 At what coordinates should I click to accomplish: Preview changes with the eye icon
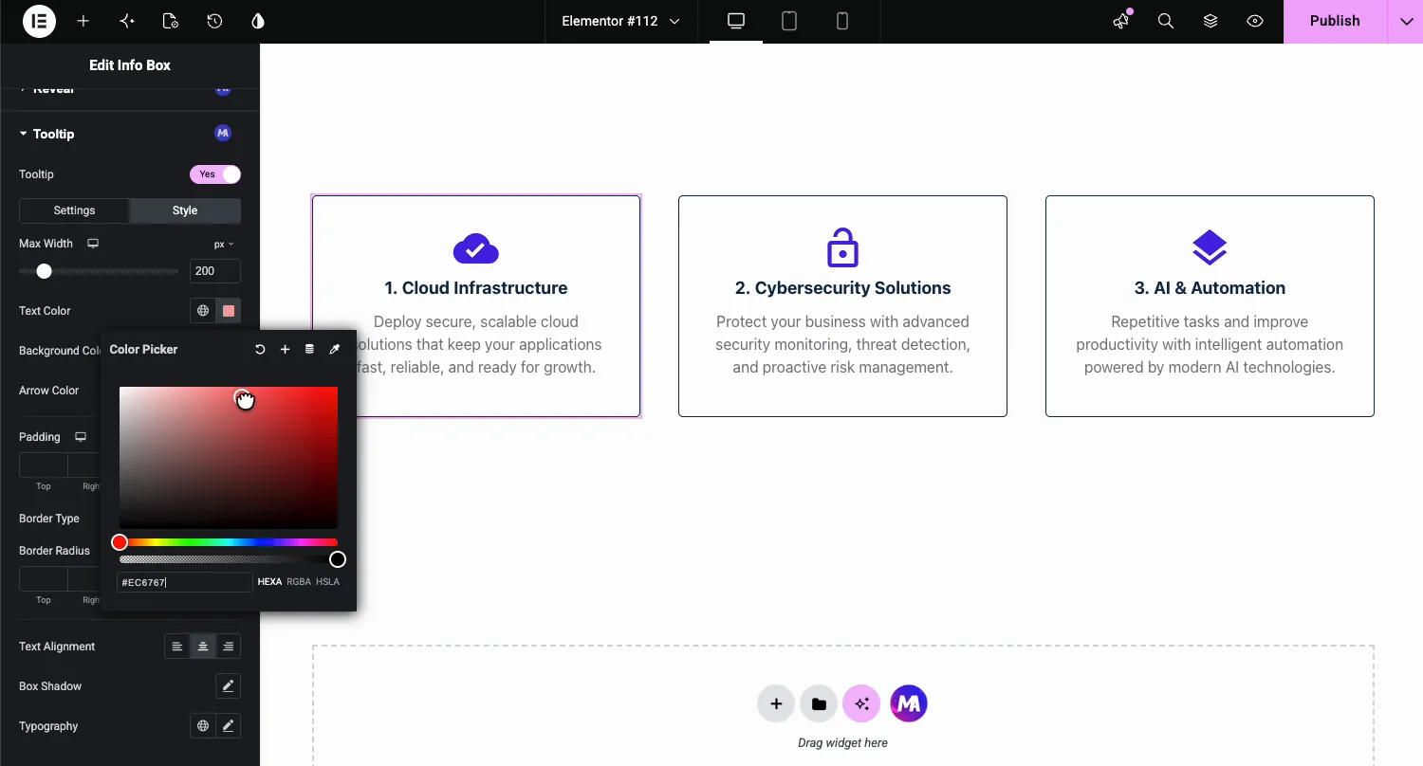click(x=1255, y=21)
